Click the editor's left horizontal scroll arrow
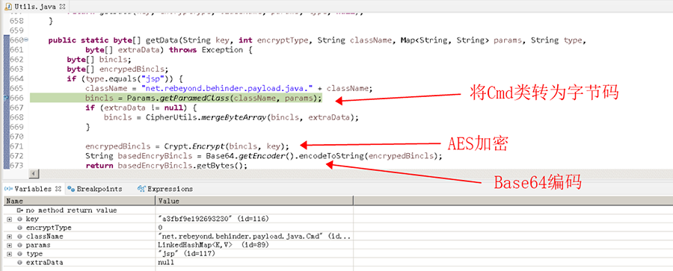673x271 pixels. [x=34, y=174]
